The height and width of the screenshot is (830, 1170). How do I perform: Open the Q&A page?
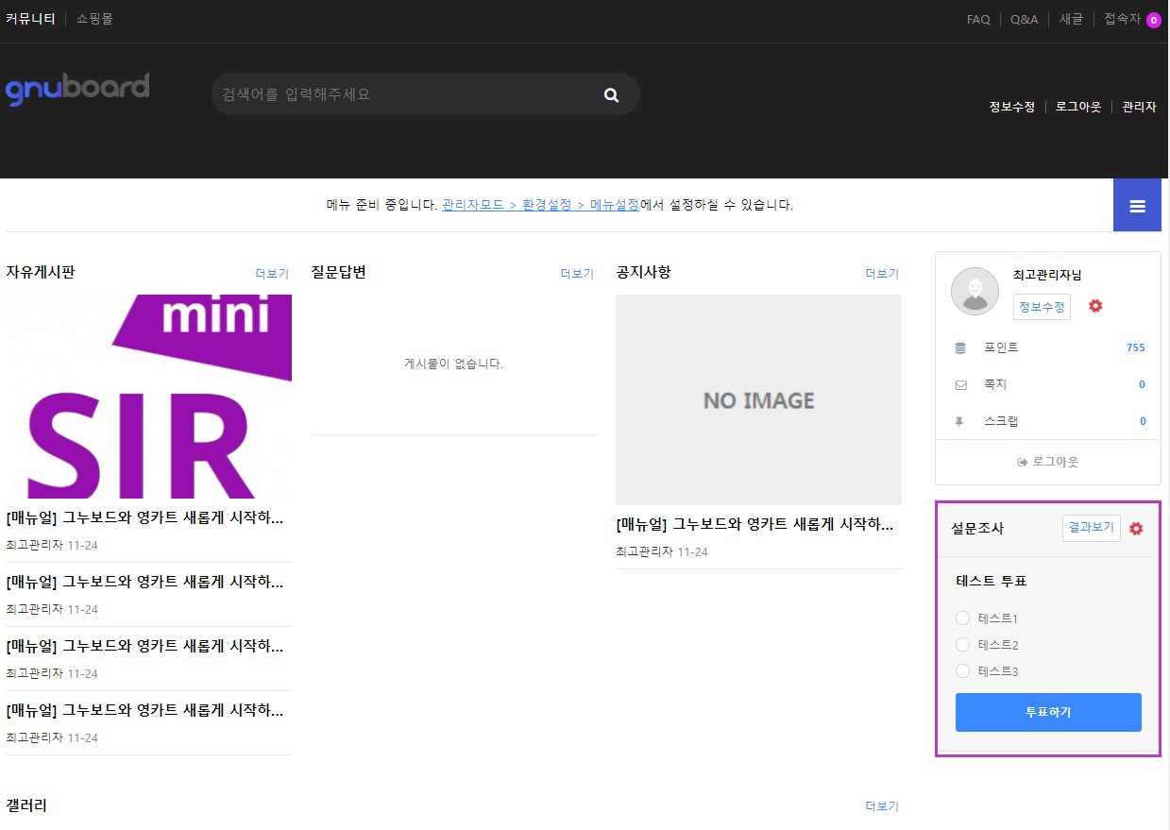pyautogui.click(x=1024, y=19)
